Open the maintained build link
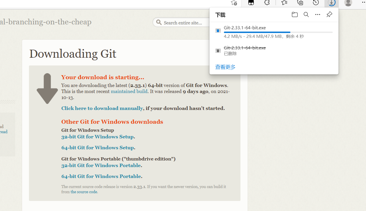This screenshot has width=366, height=211. pyautogui.click(x=129, y=91)
